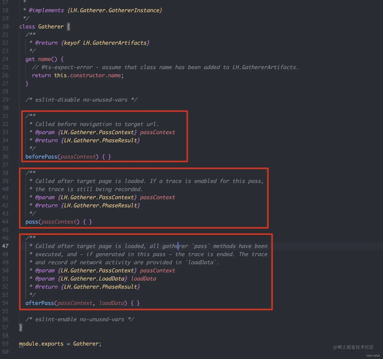Click '{keyof LH.GathererArtifacts}' return type
The width and height of the screenshot is (383, 359).
coord(105,43)
